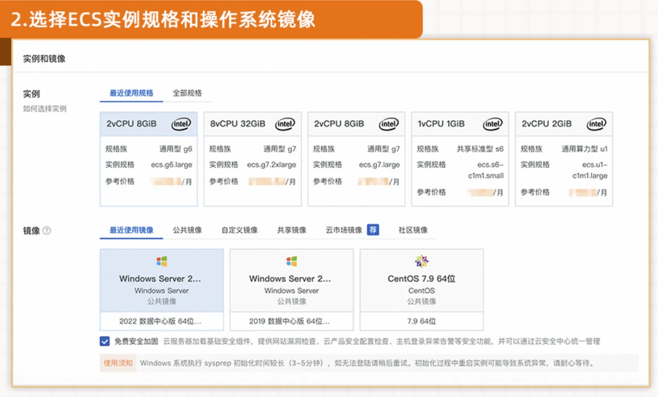Select the ecs.g7.large instance card
The image size is (658, 397).
(356, 159)
